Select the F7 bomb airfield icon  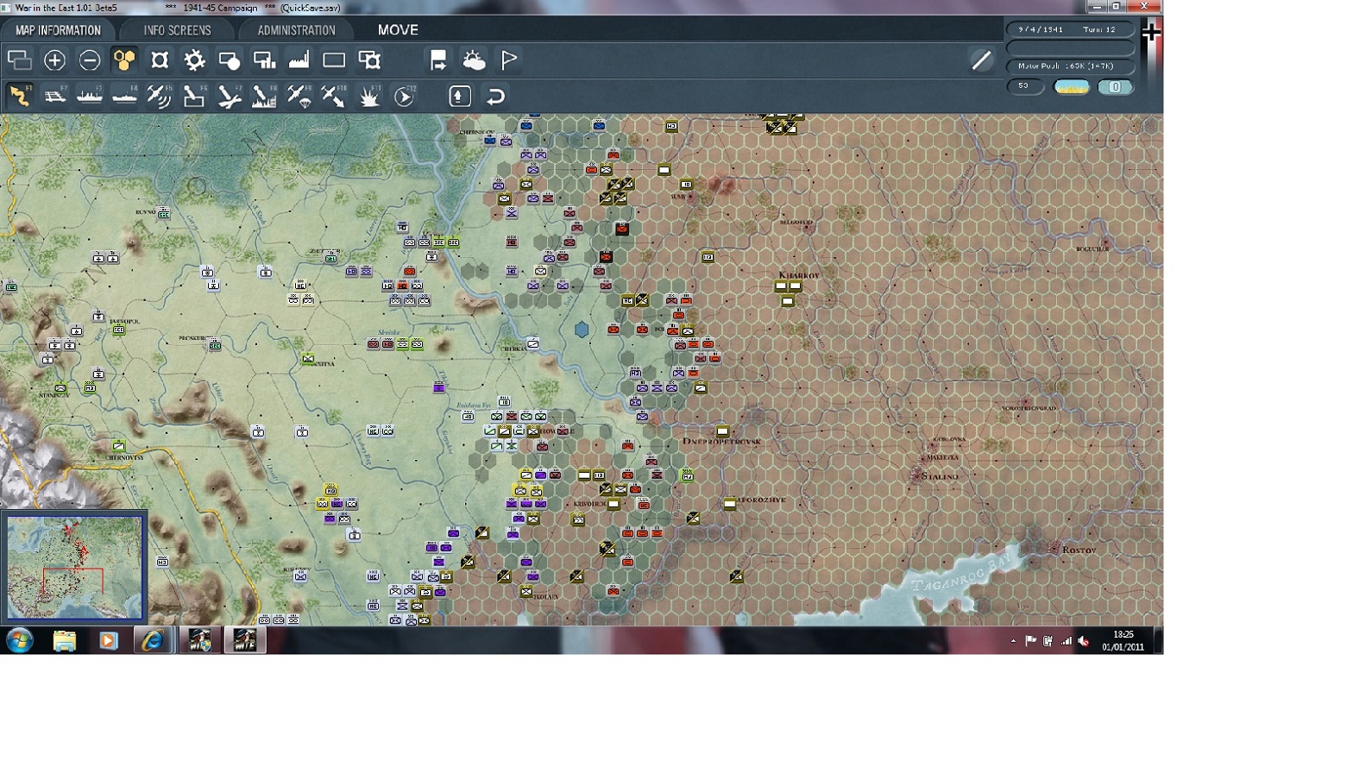(x=230, y=96)
